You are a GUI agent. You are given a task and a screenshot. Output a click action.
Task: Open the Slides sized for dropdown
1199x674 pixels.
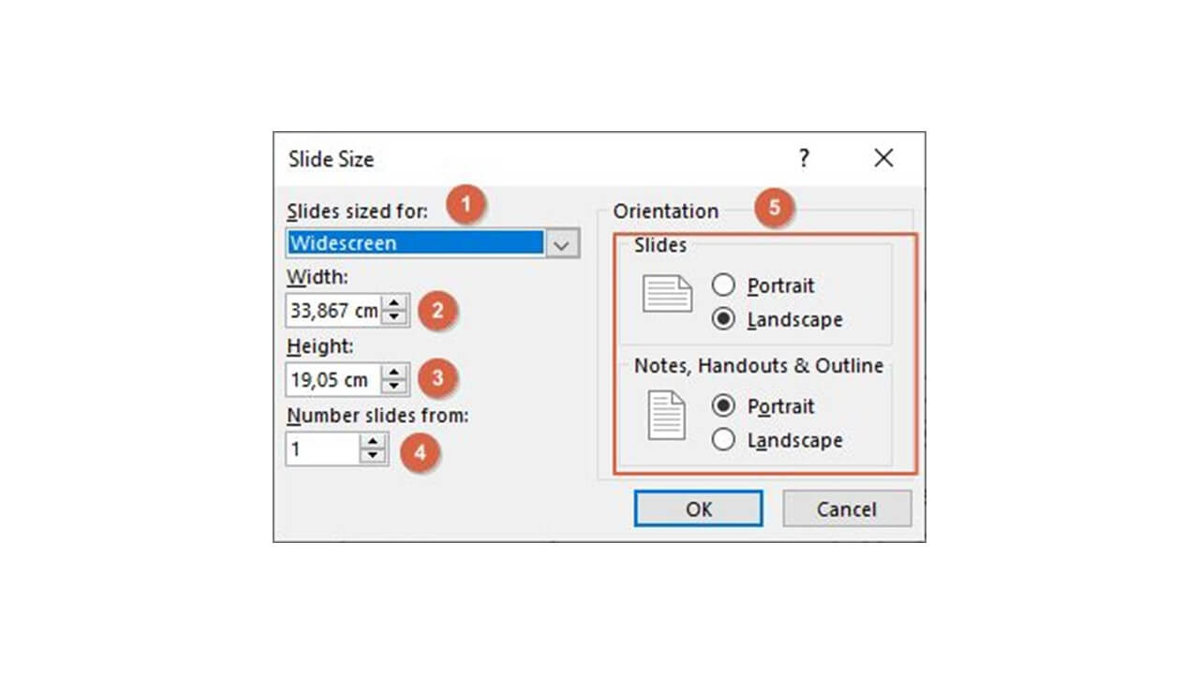coord(562,243)
